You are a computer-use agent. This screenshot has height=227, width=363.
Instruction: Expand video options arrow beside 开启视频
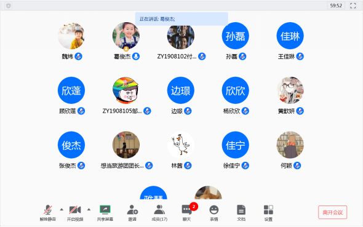pos(89,210)
